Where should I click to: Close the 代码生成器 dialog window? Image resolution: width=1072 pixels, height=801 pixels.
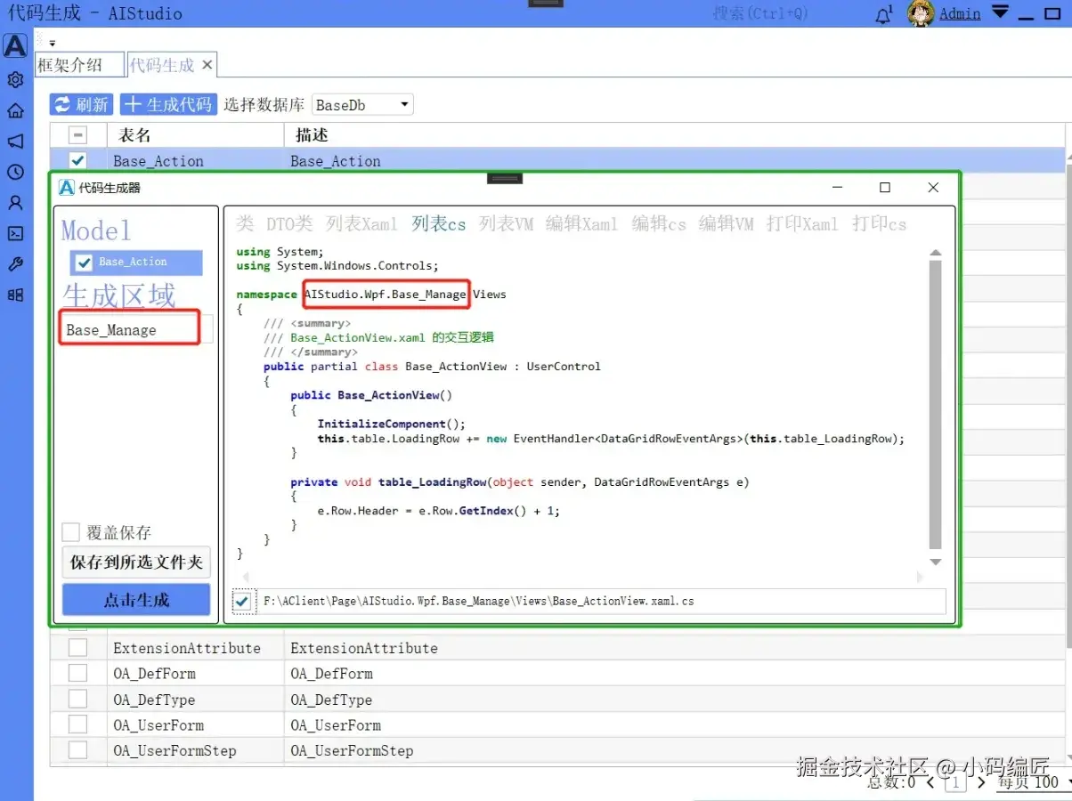coord(932,187)
